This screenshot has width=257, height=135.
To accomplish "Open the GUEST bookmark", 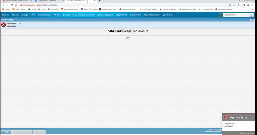I will pyautogui.click(x=42, y=9).
